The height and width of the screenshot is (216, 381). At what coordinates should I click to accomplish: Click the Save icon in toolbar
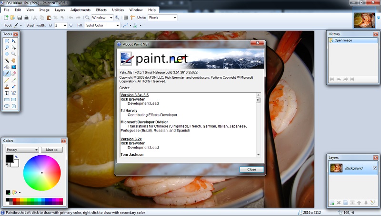tap(20, 18)
